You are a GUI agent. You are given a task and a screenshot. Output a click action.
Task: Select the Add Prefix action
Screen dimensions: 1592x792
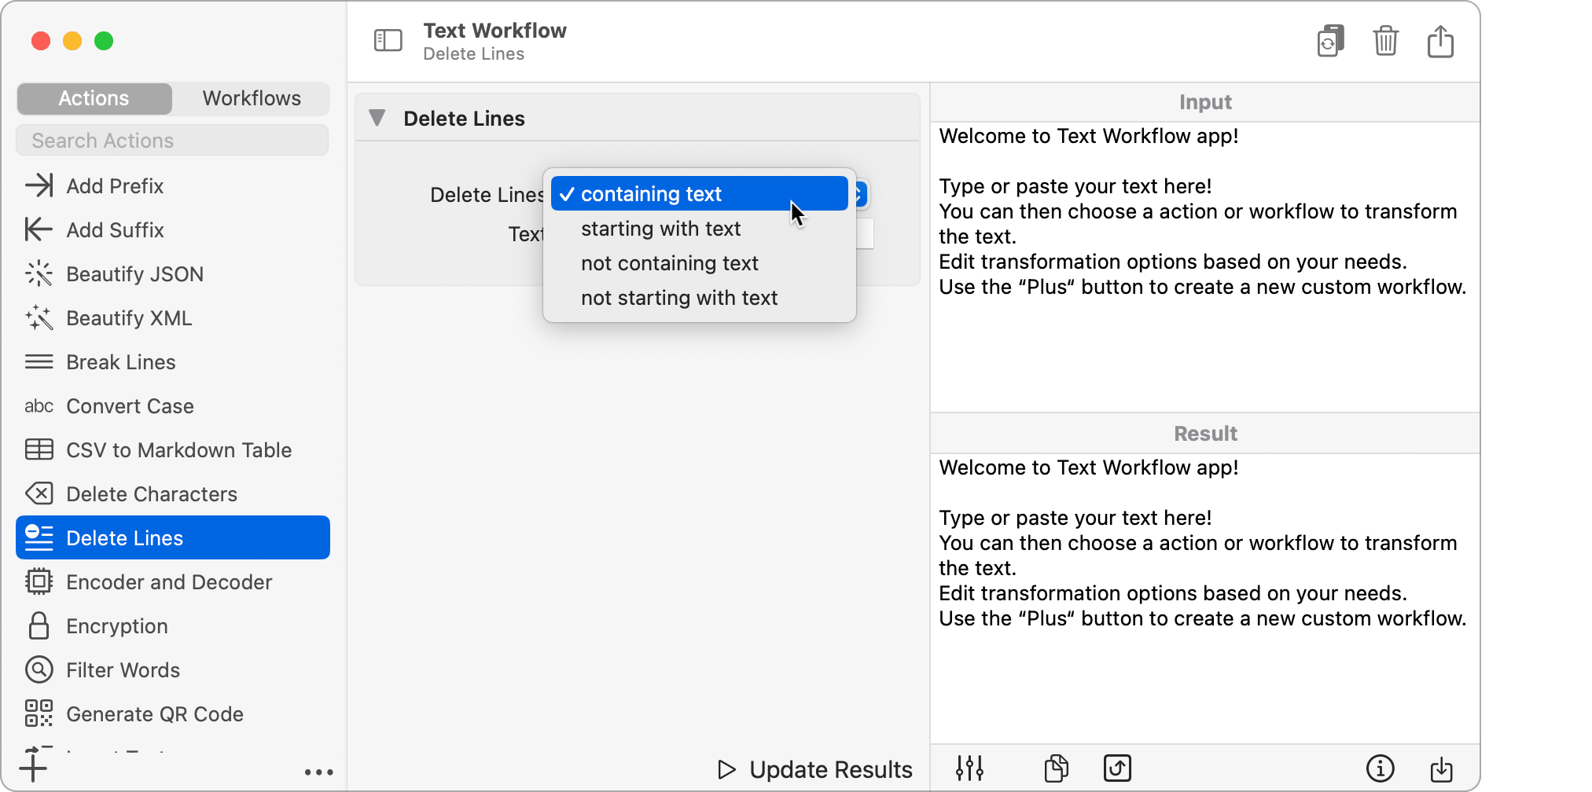[x=173, y=185]
